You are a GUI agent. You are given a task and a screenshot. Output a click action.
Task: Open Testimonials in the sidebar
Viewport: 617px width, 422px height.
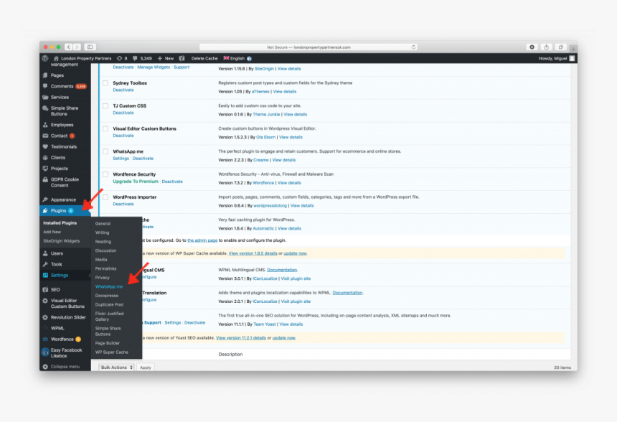(x=65, y=147)
